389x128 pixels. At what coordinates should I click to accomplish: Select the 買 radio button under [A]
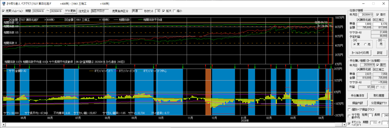(355, 44)
